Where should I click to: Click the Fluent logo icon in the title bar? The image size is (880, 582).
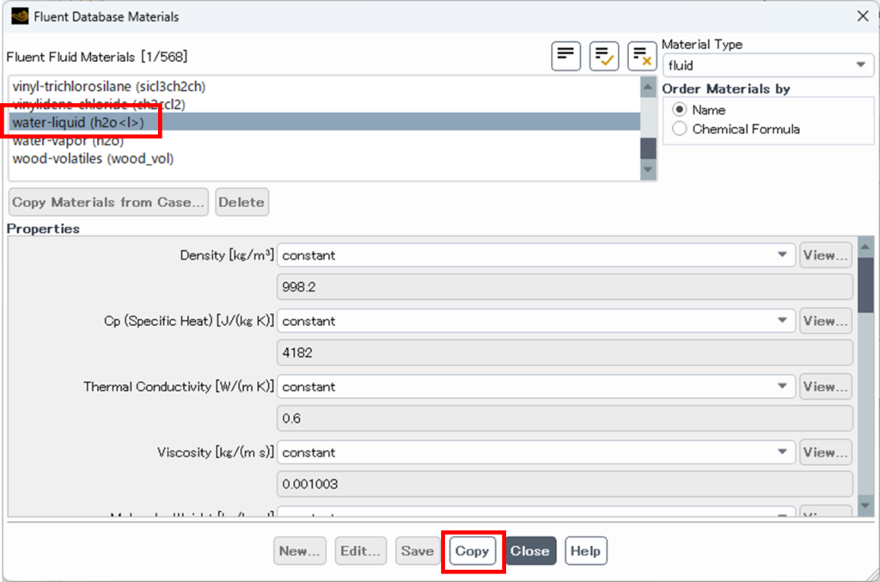pyautogui.click(x=20, y=16)
